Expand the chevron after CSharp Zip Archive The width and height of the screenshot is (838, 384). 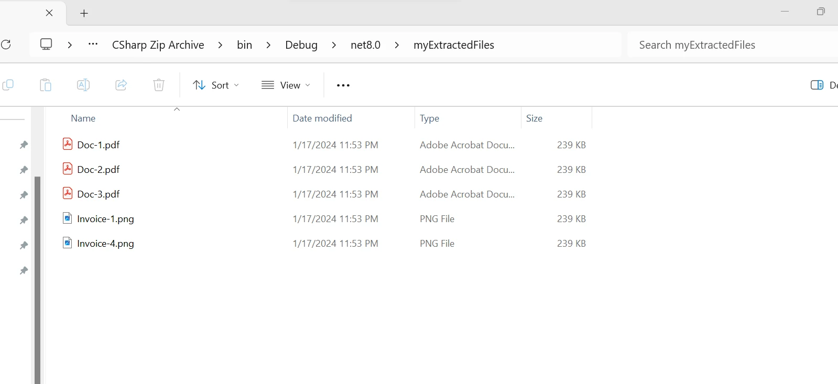pos(220,45)
